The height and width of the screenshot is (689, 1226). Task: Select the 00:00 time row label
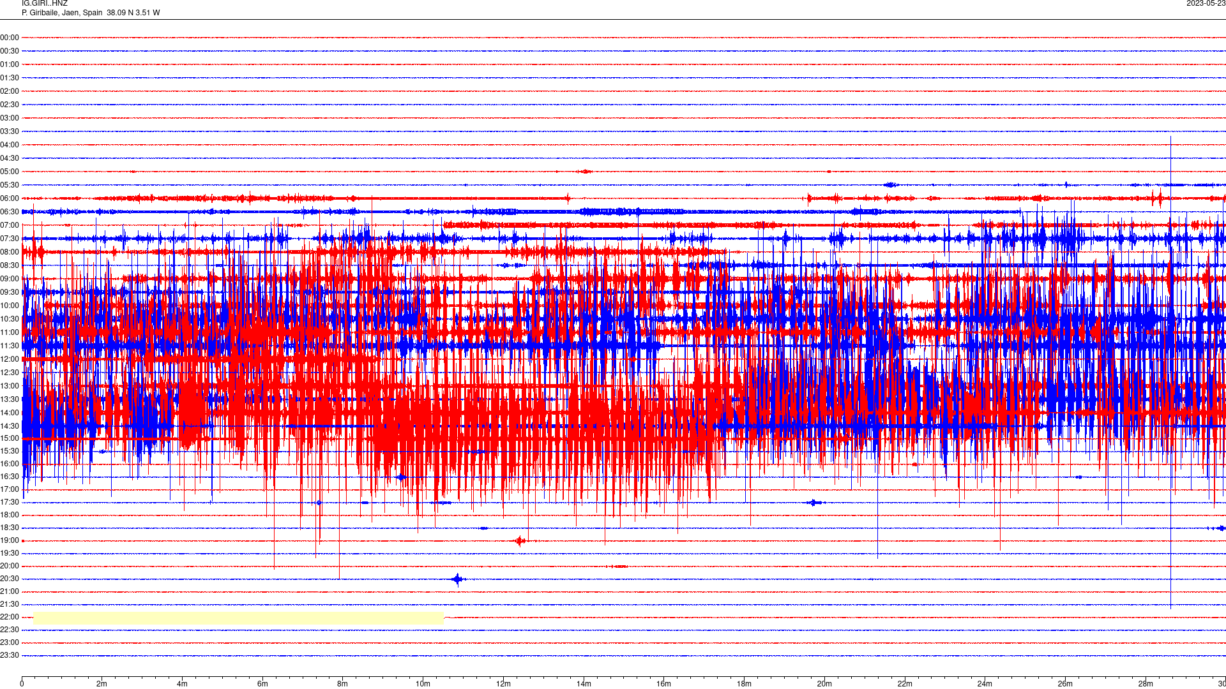(x=10, y=38)
